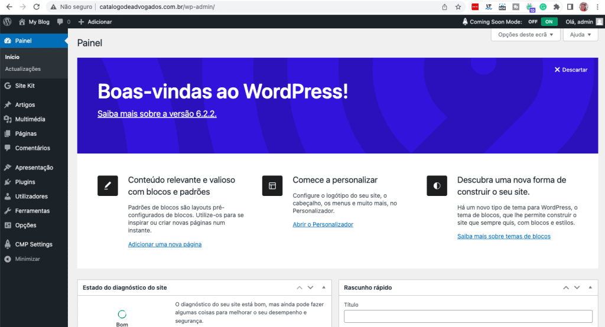Click the layout icon for Comece a personalizar
The width and height of the screenshot is (605, 327).
pyautogui.click(x=272, y=185)
